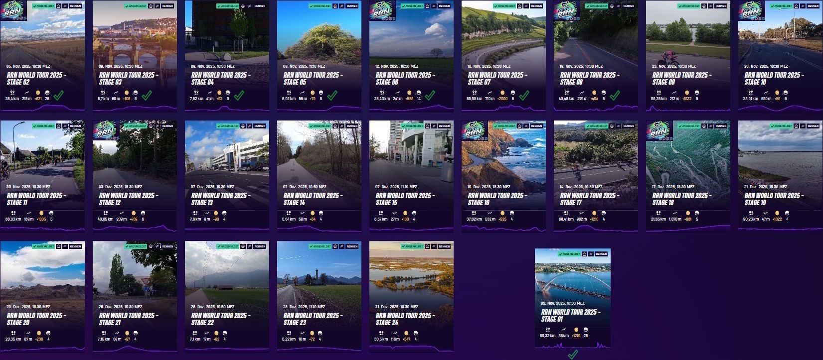The image size is (823, 360).
Task: Click the drafting icon on Stage 03 card
Action: click(x=158, y=6)
